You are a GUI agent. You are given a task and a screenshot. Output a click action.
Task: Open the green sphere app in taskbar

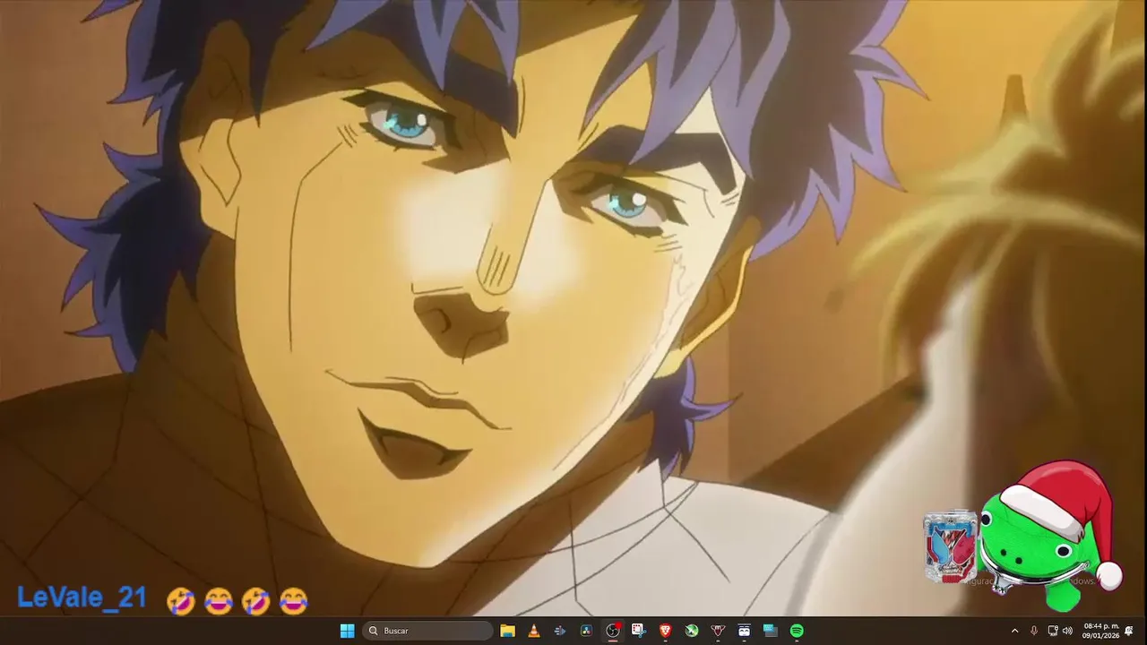point(692,631)
